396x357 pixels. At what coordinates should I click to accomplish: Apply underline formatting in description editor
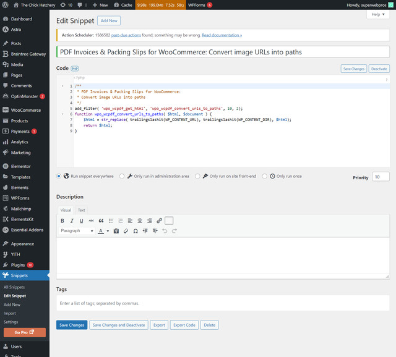[81, 221]
